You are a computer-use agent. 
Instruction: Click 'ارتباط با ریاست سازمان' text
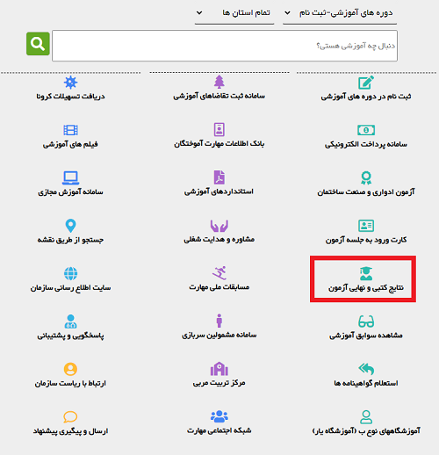[70, 383]
